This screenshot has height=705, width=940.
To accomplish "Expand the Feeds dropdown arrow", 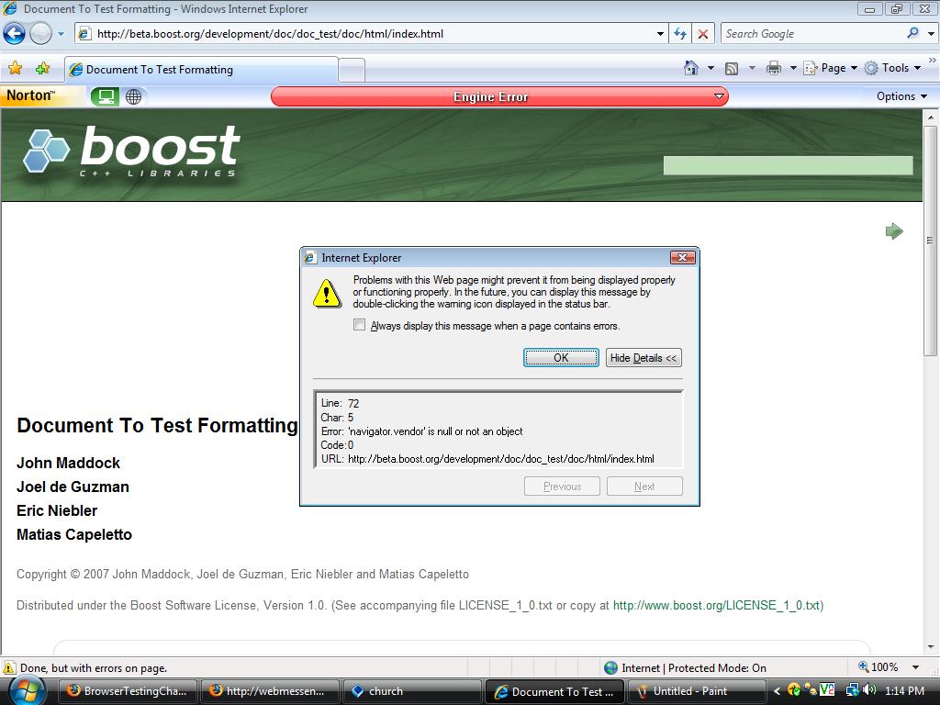I will (752, 68).
